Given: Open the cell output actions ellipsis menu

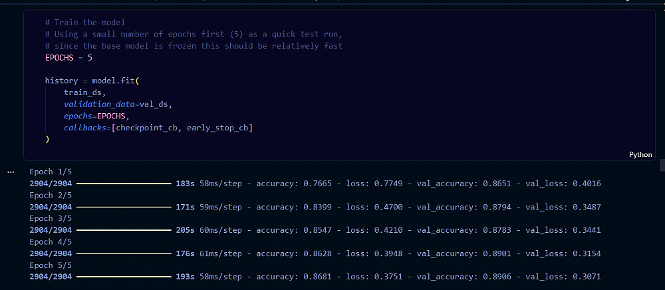Looking at the screenshot, I should tap(11, 172).
